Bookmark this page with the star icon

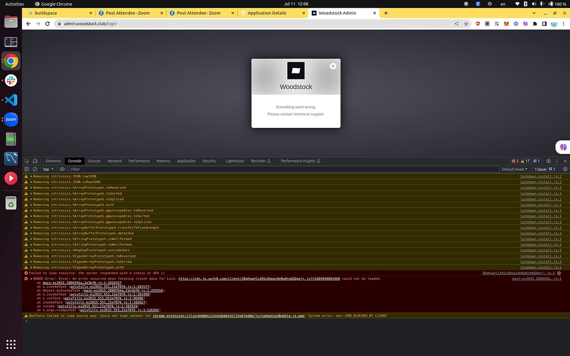click(466, 23)
